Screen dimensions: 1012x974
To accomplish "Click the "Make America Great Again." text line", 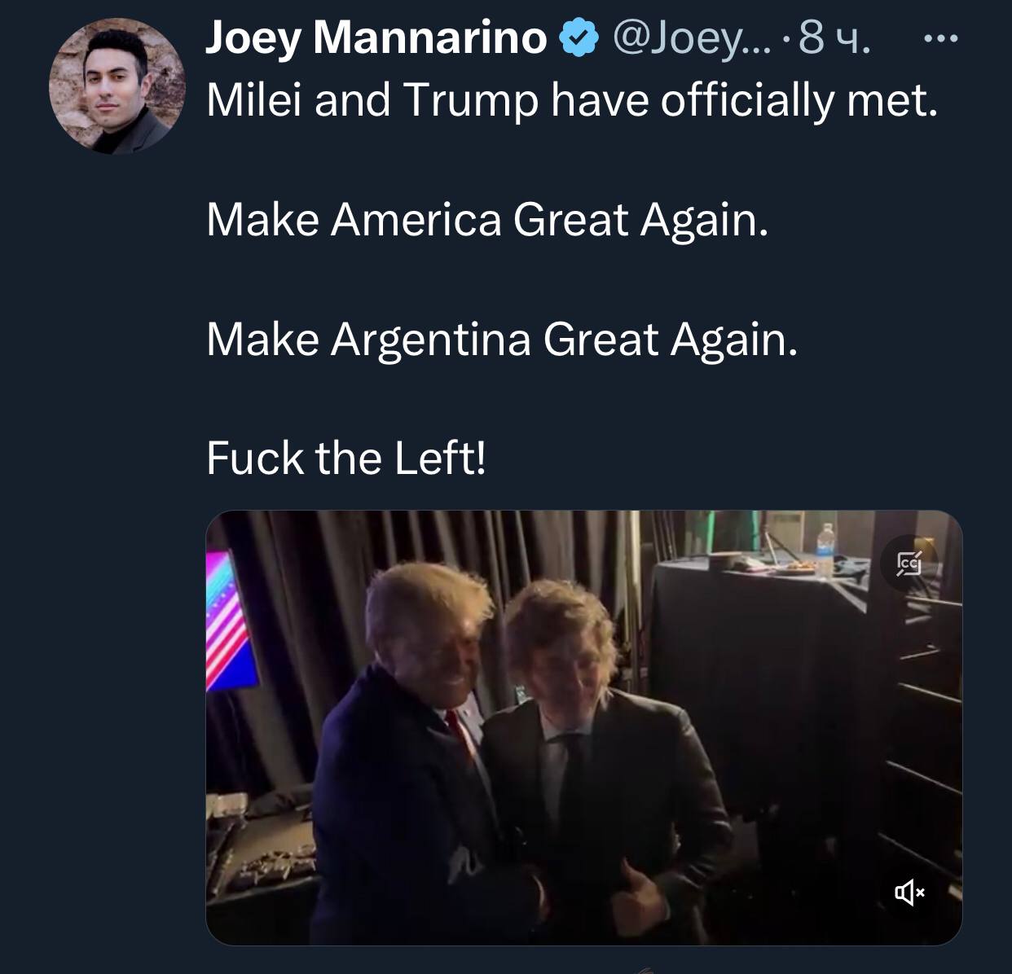I will coord(487,220).
